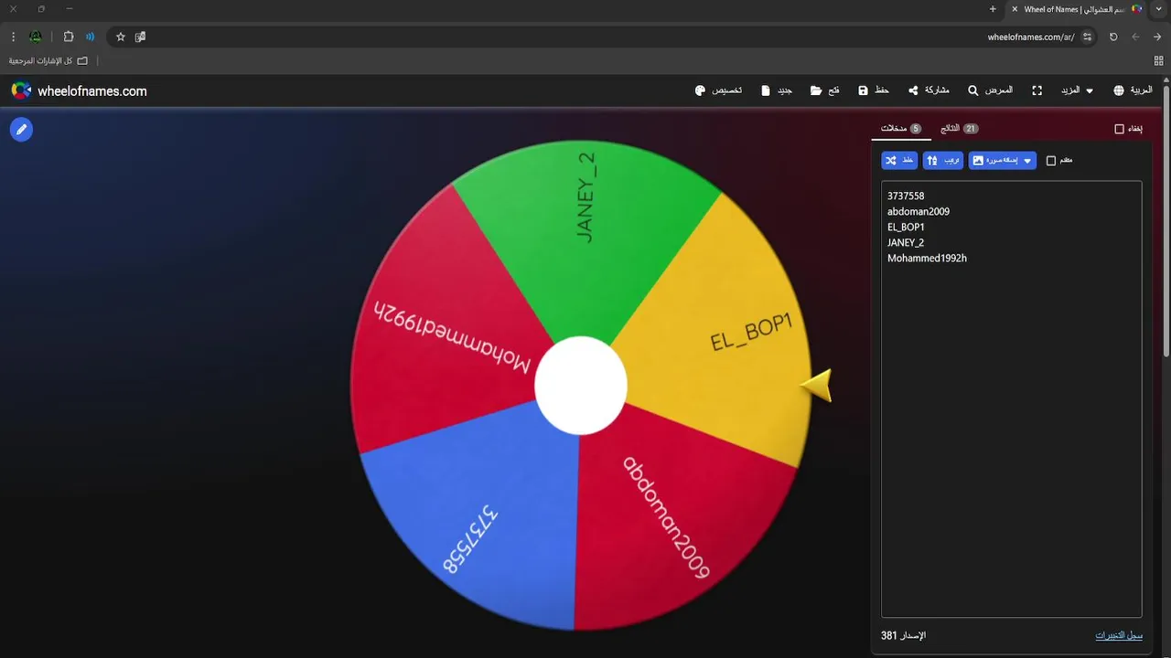Select the Wheel of Names browser tab
Screen dimensions: 1171x658
tap(1077, 9)
